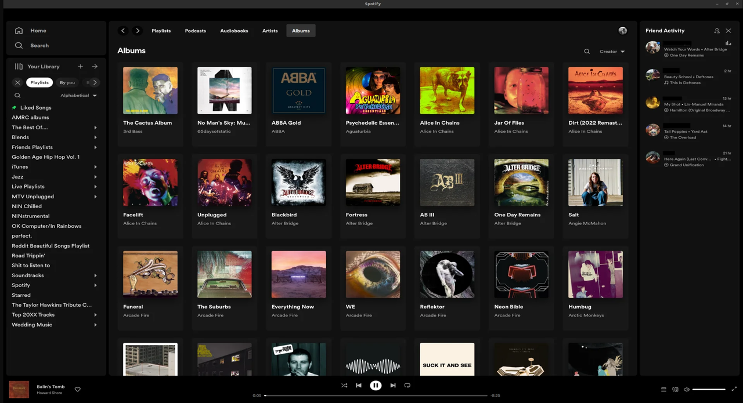Open the Home icon in sidebar
Image resolution: width=743 pixels, height=403 pixels.
(x=19, y=31)
